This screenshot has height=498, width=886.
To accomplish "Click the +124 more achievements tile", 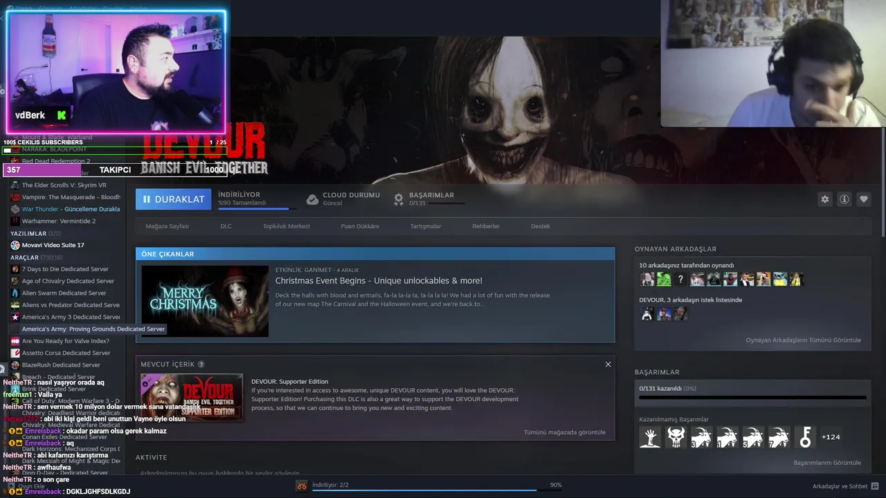I will (x=831, y=437).
